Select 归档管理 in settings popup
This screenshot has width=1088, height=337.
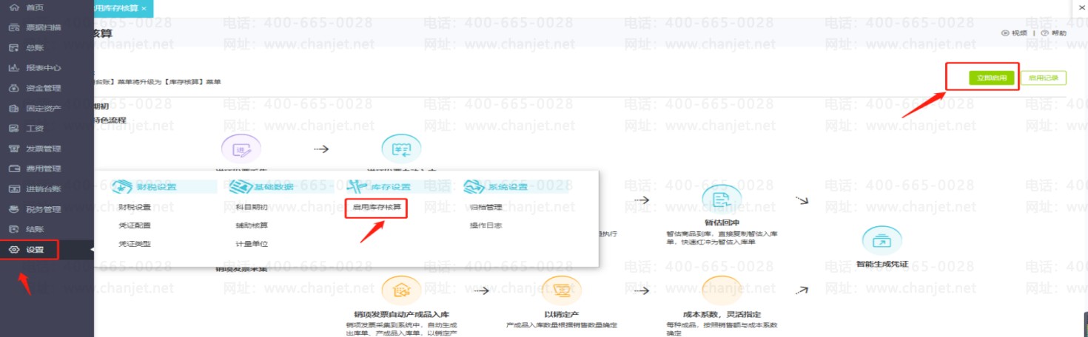486,207
